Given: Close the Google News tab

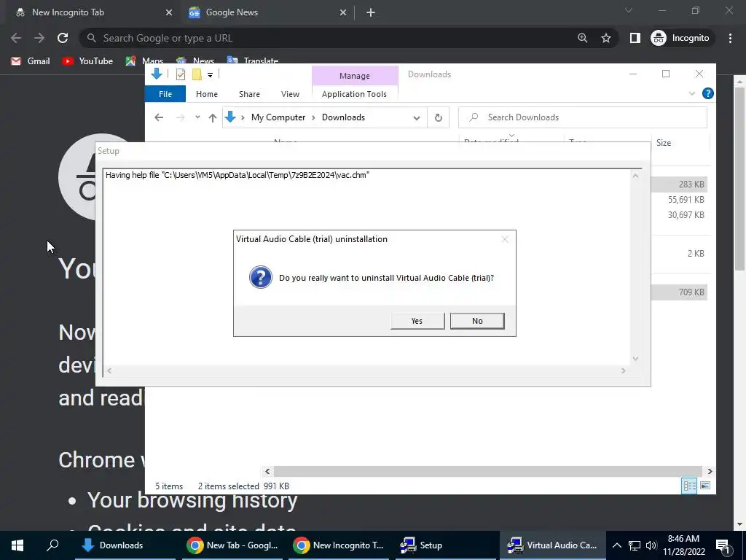Looking at the screenshot, I should pos(343,13).
